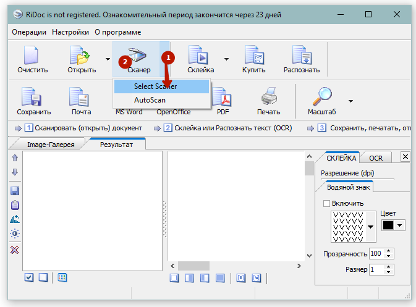
Task: Click the checked-box select all icon below gallery
Action: 29,278
